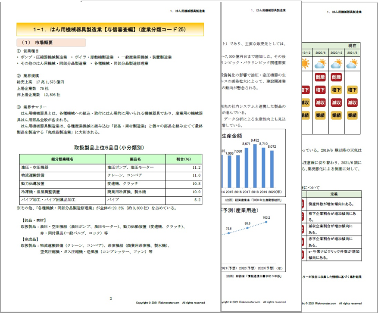Click page number 2 at the bottom
378x313 pixels.
[x=111, y=298]
